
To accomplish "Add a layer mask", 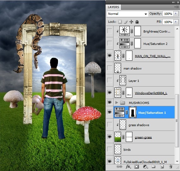I will pos(136,167).
